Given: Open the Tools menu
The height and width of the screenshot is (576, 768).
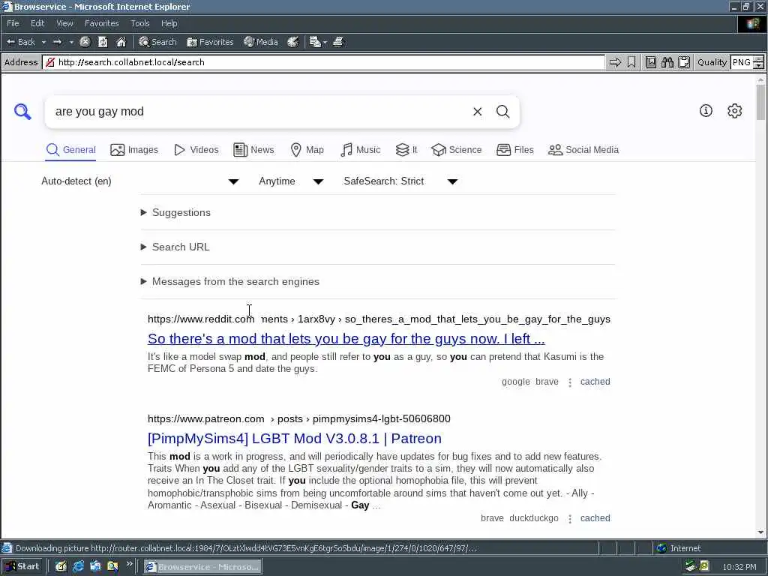Looking at the screenshot, I should [x=139, y=23].
